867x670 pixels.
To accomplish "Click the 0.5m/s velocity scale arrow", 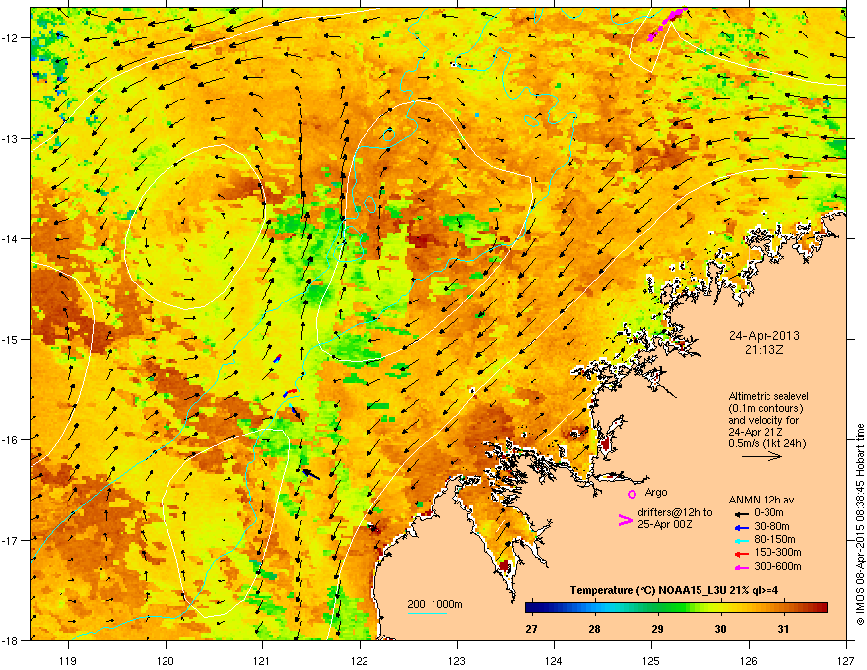I will click(x=762, y=456).
